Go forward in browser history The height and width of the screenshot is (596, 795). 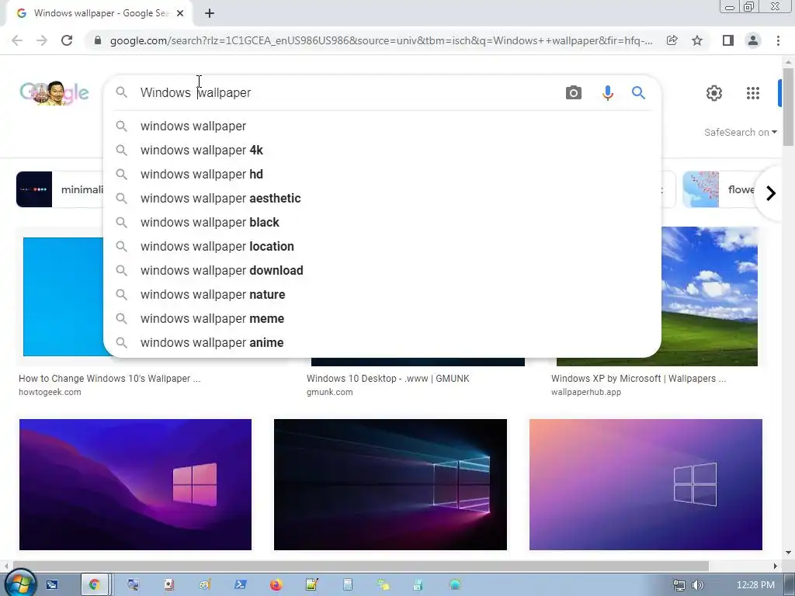click(x=42, y=40)
